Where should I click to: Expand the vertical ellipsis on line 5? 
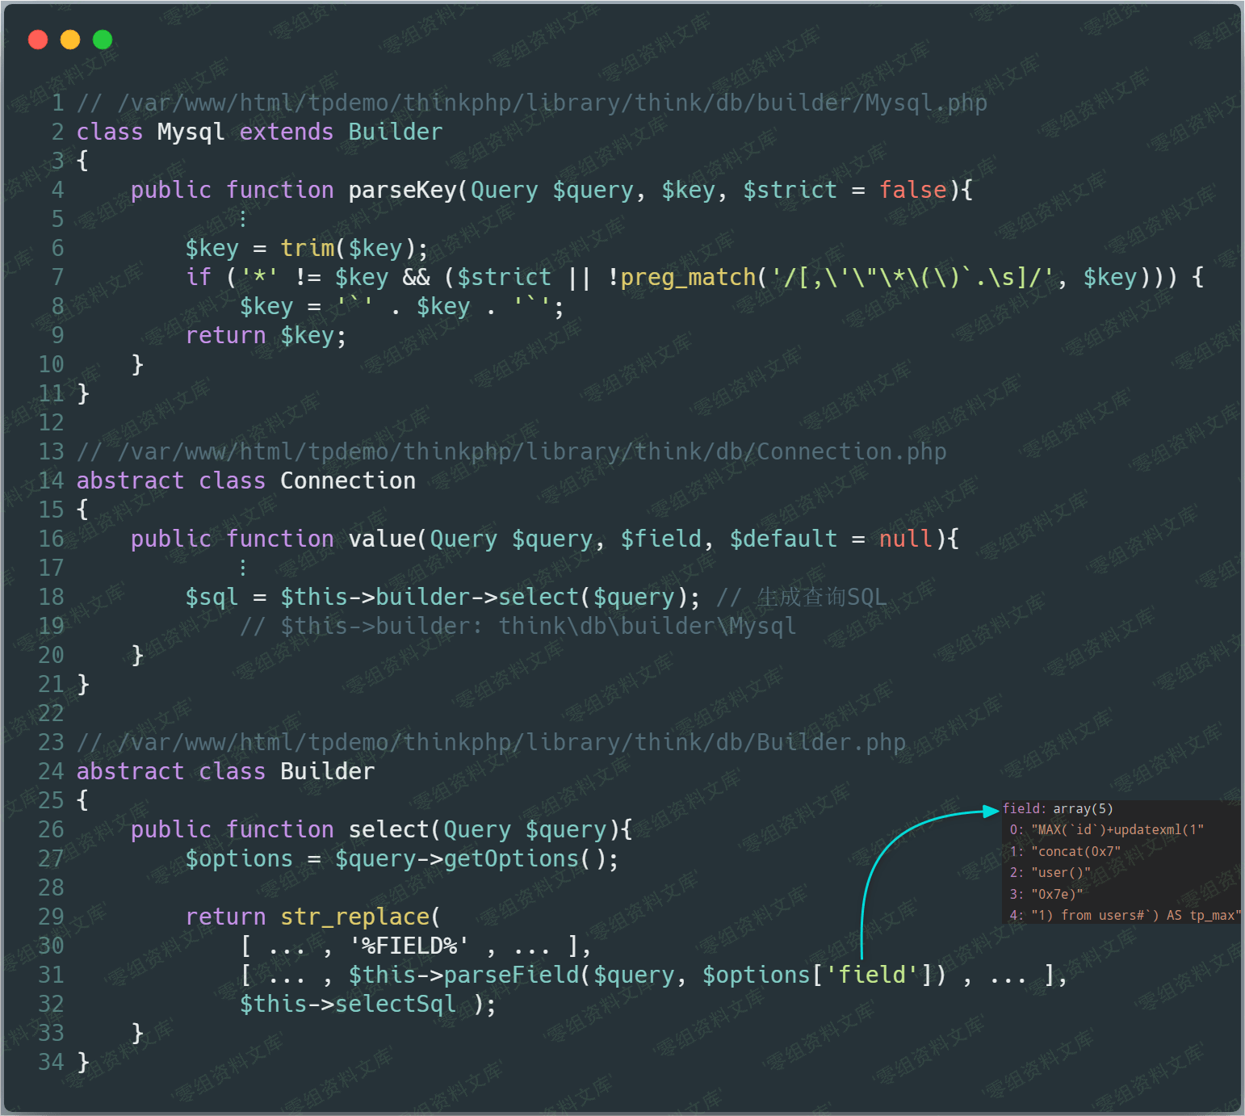(x=242, y=219)
